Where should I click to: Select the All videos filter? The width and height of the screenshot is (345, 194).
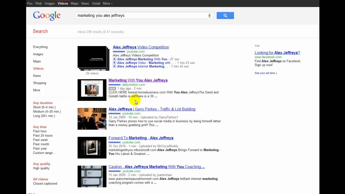pos(40,179)
